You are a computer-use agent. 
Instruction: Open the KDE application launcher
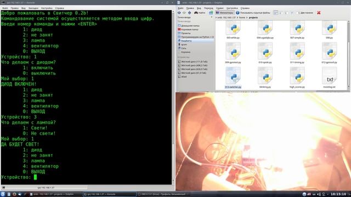coord(3,194)
